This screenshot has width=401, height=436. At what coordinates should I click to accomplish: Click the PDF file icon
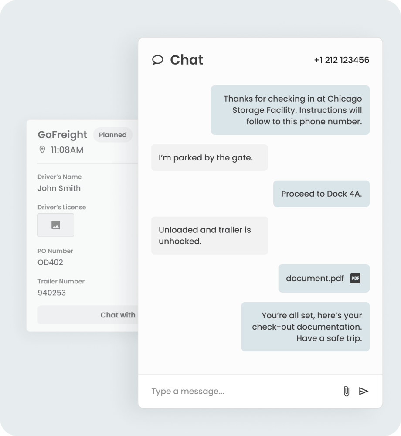point(355,278)
